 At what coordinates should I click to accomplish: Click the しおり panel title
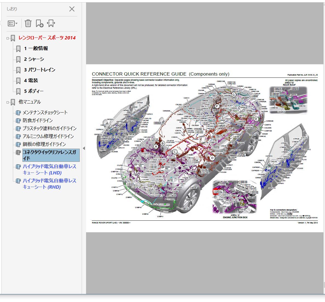pyautogui.click(x=12, y=9)
